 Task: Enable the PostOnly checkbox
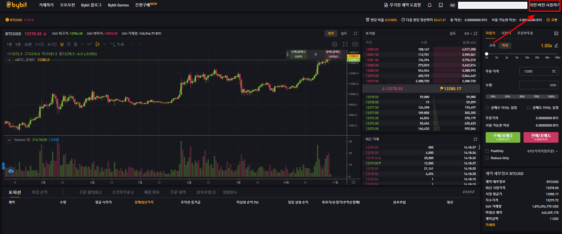tap(487, 151)
